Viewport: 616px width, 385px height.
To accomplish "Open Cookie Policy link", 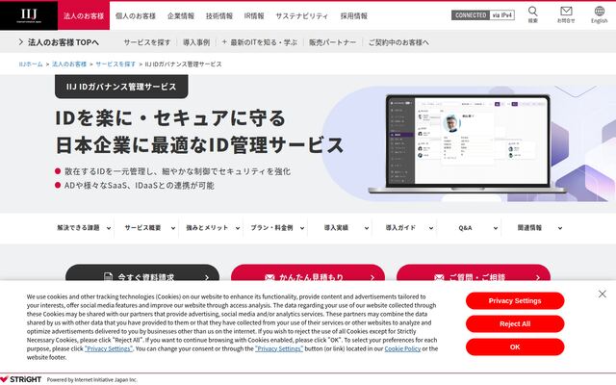I will click(x=402, y=348).
